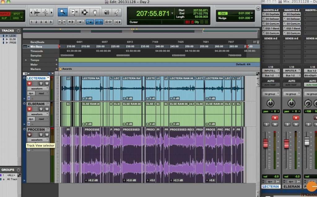Switch to Slip edit mode
Viewport: 317px width, 197px height.
[5, 18]
